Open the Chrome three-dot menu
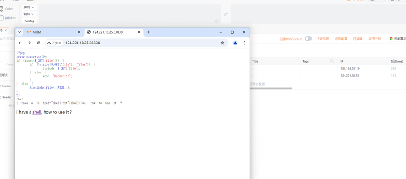The height and width of the screenshot is (179, 406). click(x=244, y=43)
